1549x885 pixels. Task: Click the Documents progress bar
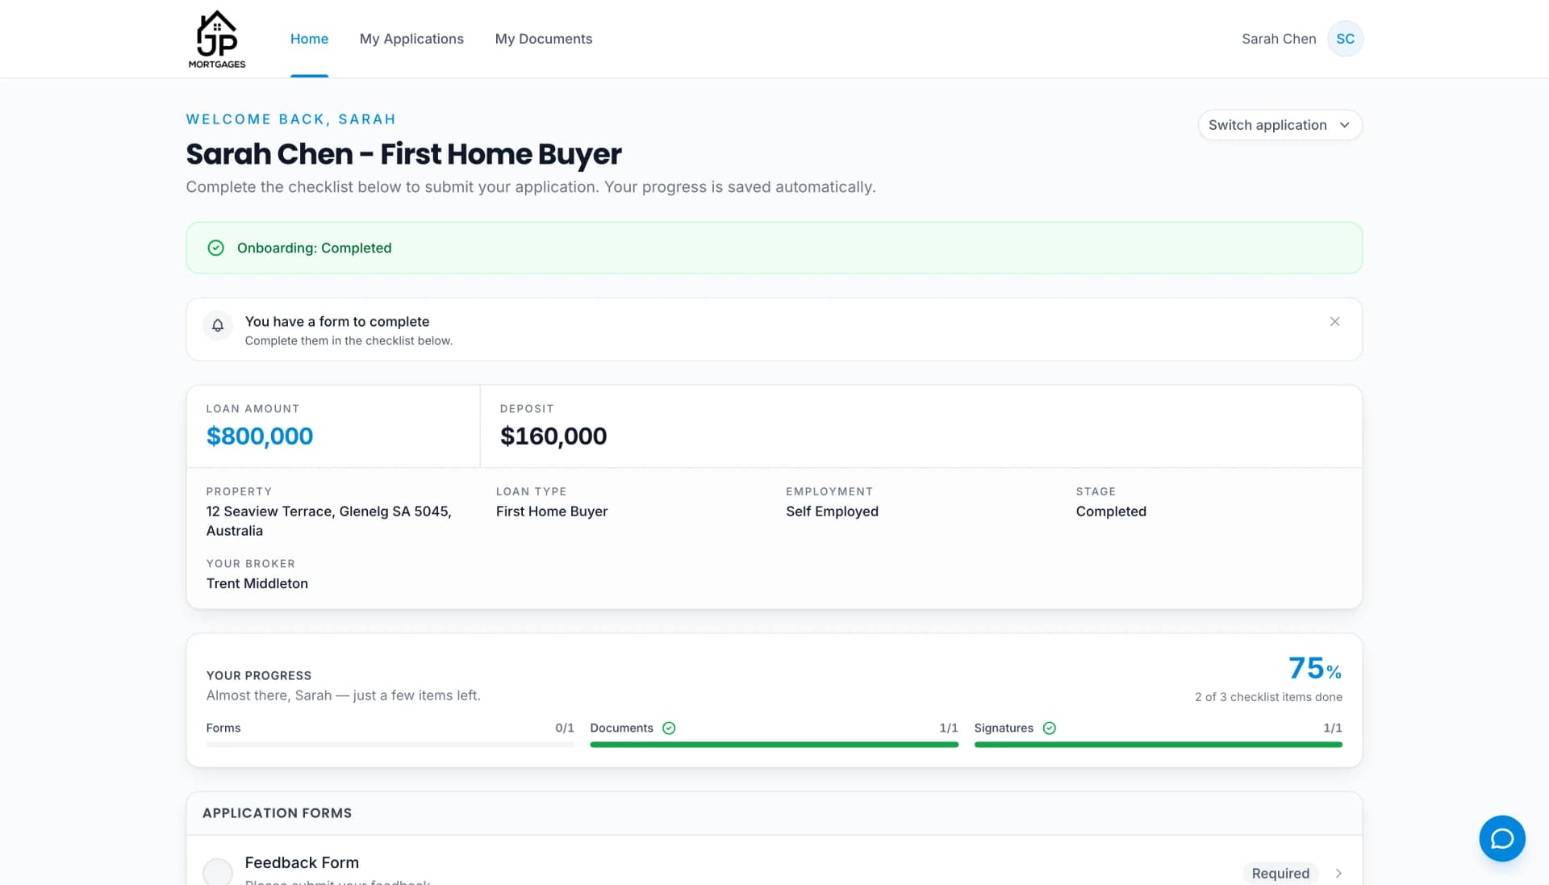tap(774, 745)
